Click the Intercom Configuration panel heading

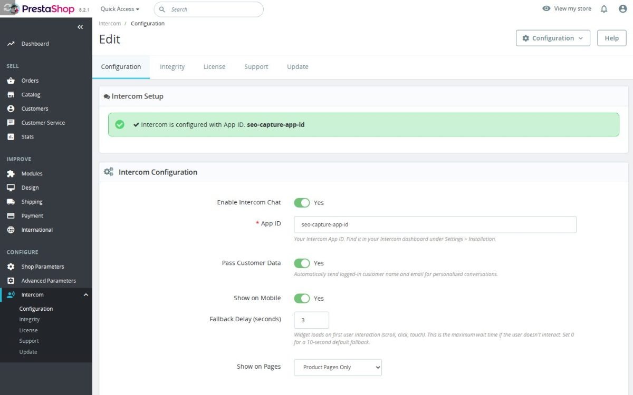pos(158,172)
